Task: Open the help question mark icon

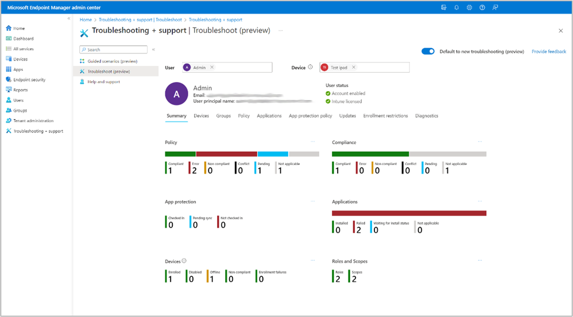Action: 482,7
